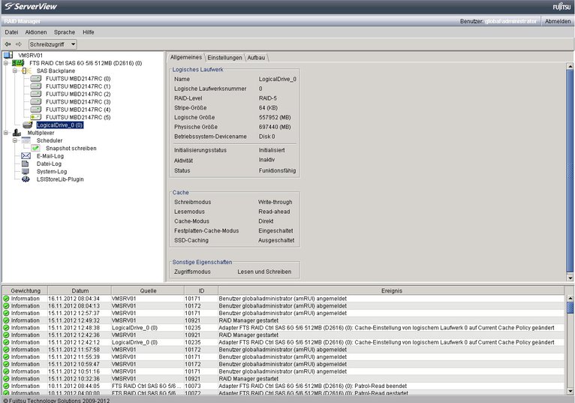Switch to the Einstellungen tab
Screen dimensions: 575x403
[x=224, y=58]
